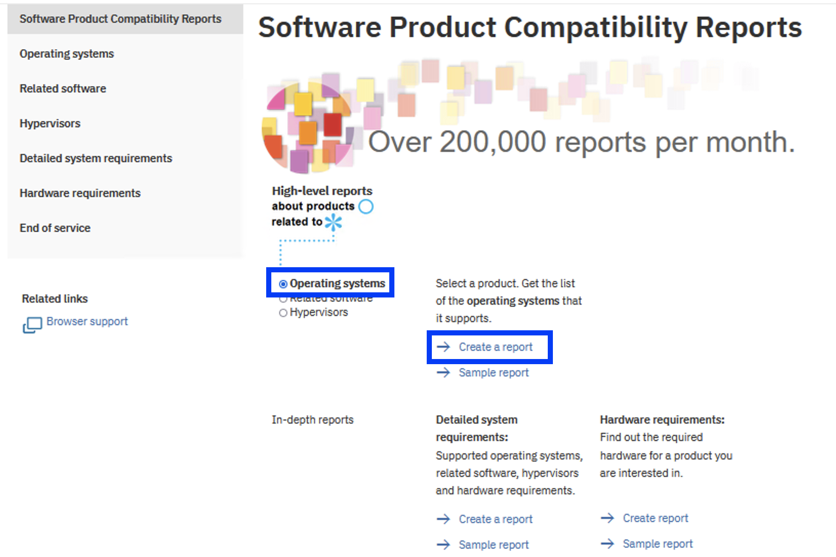Screen dimensions: 836x557
Task: Click the Browser support external link icon
Action: coord(32,325)
